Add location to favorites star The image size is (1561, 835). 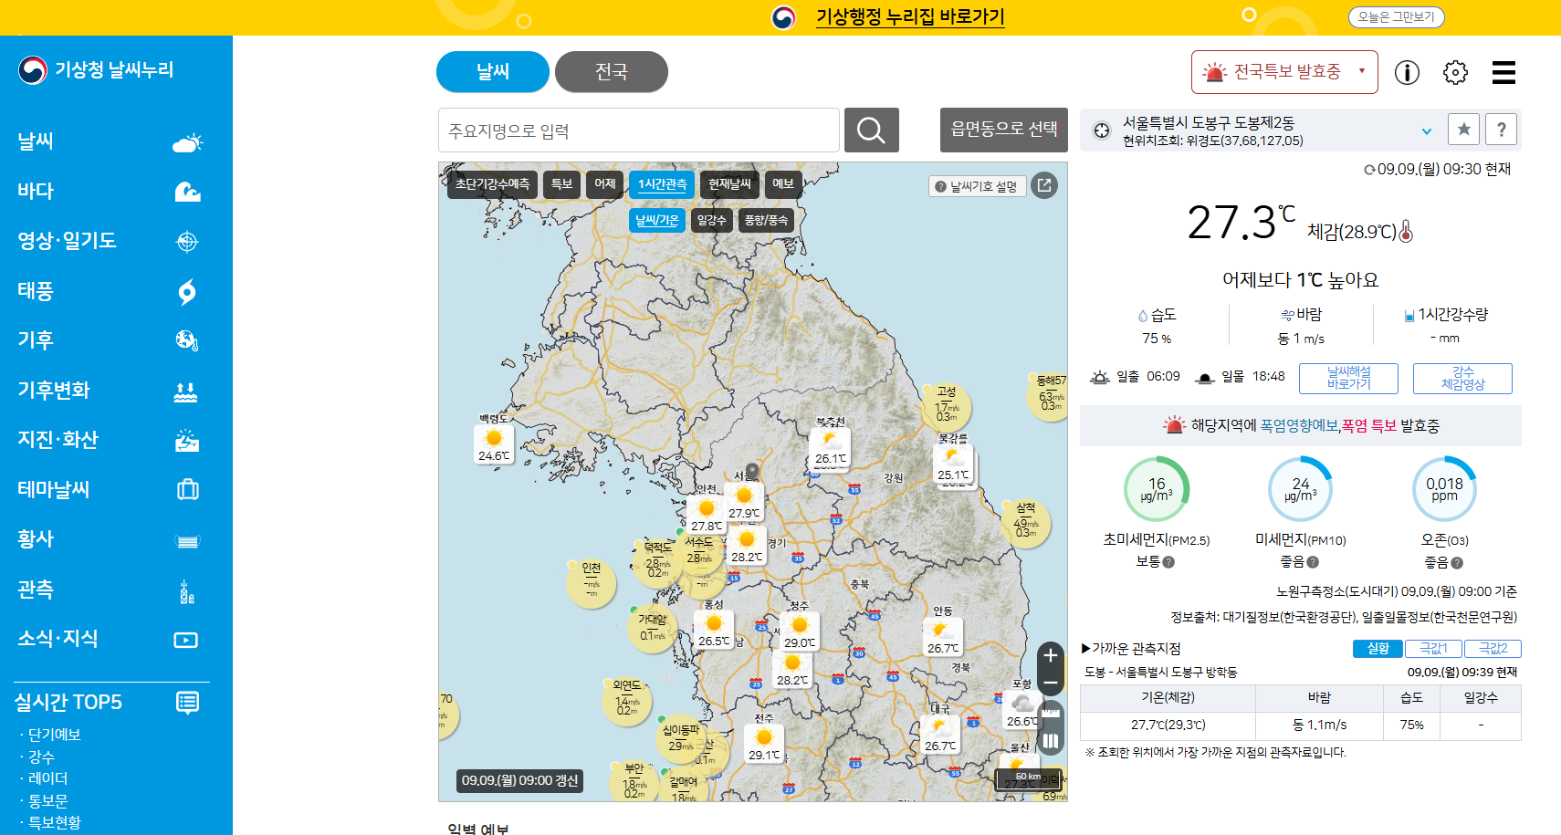click(1463, 130)
